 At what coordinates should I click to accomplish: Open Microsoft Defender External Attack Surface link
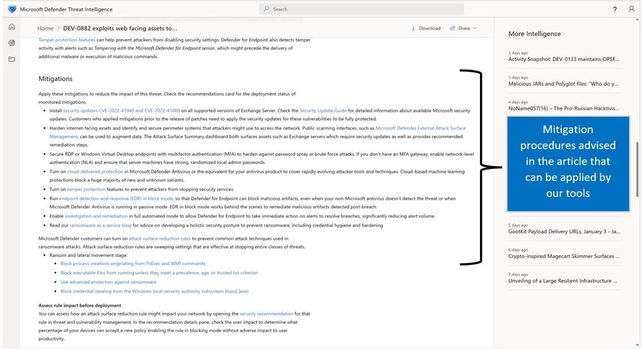point(420,128)
